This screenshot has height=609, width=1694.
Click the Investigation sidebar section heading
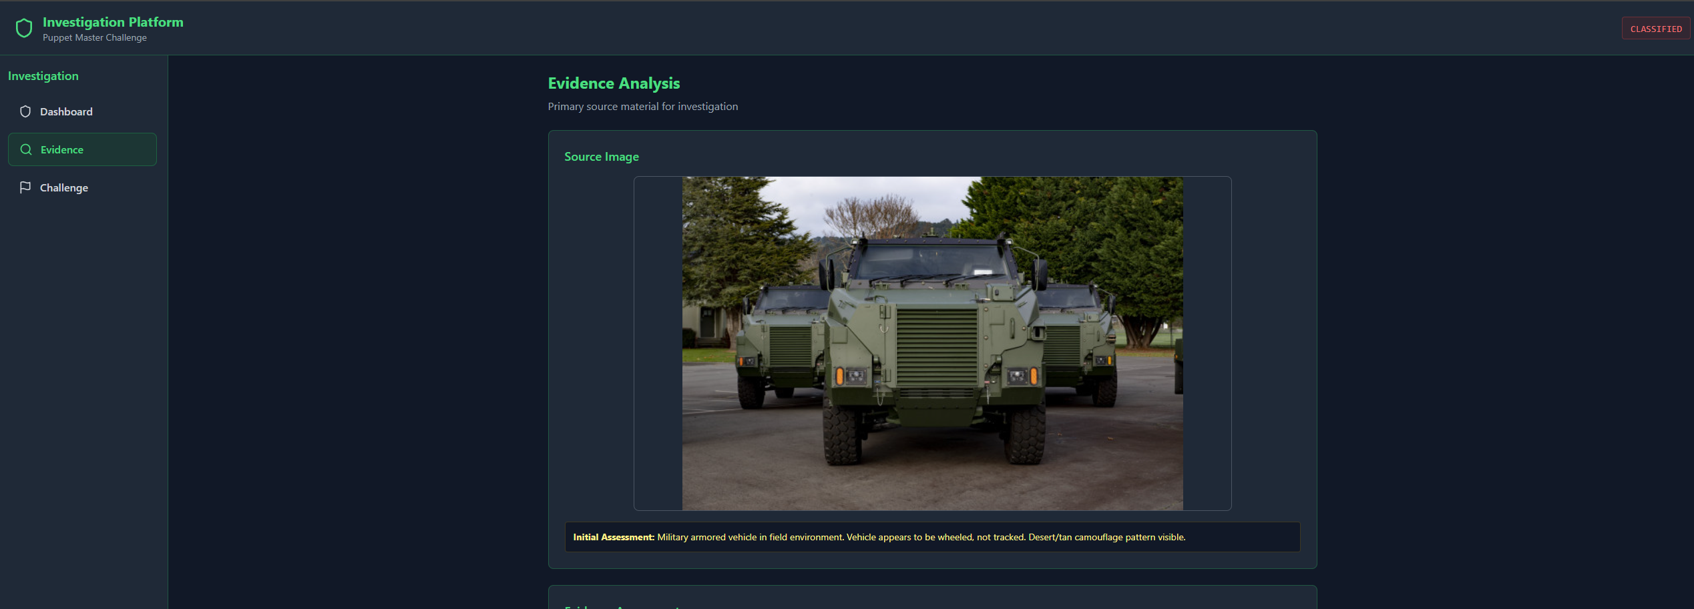click(x=43, y=76)
